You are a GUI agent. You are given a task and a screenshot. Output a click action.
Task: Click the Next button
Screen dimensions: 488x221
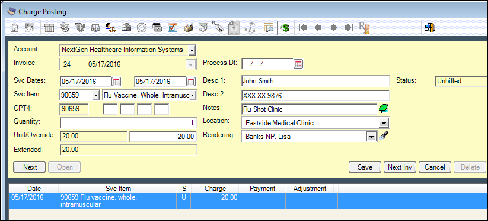pyautogui.click(x=30, y=167)
